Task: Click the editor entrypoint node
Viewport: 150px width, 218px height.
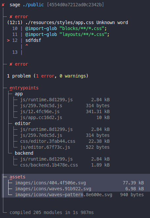Action: (23, 123)
